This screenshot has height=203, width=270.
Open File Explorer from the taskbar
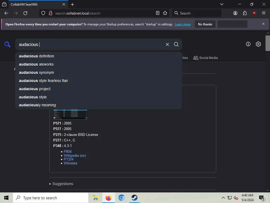pos(95,198)
